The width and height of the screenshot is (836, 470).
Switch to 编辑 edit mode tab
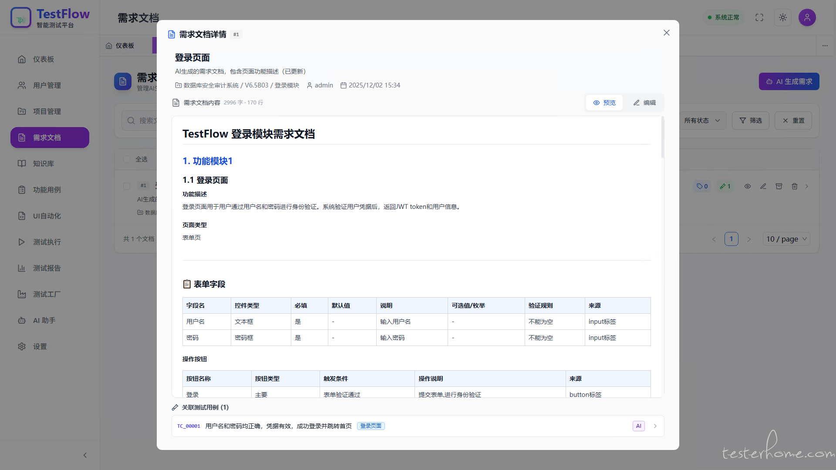644,103
